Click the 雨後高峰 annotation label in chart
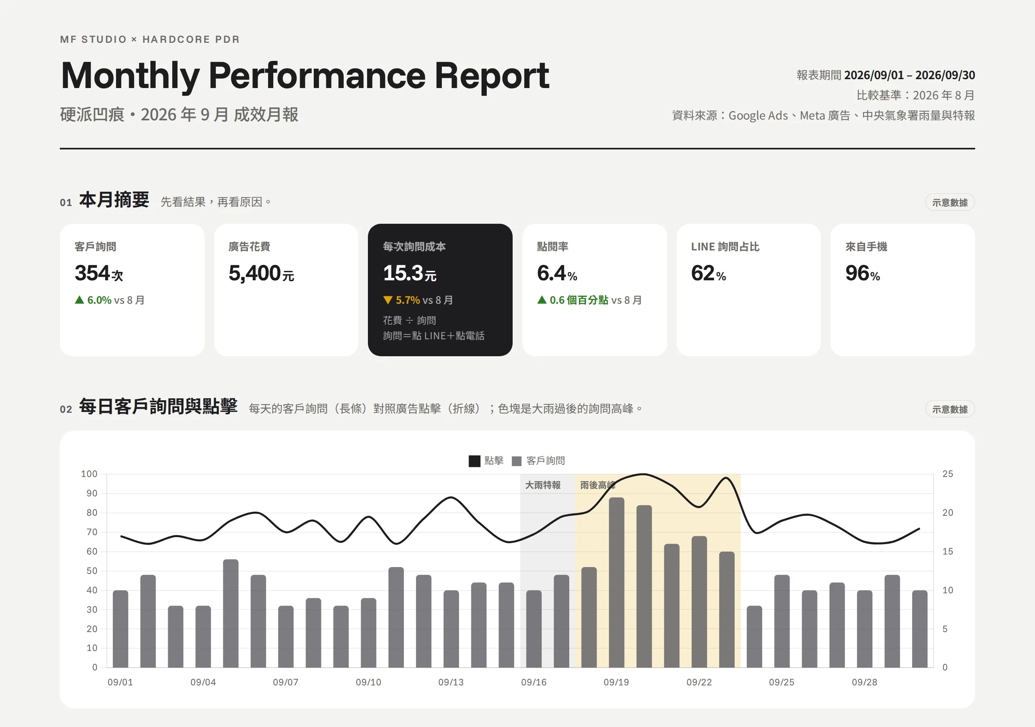1035x727 pixels. pos(598,485)
